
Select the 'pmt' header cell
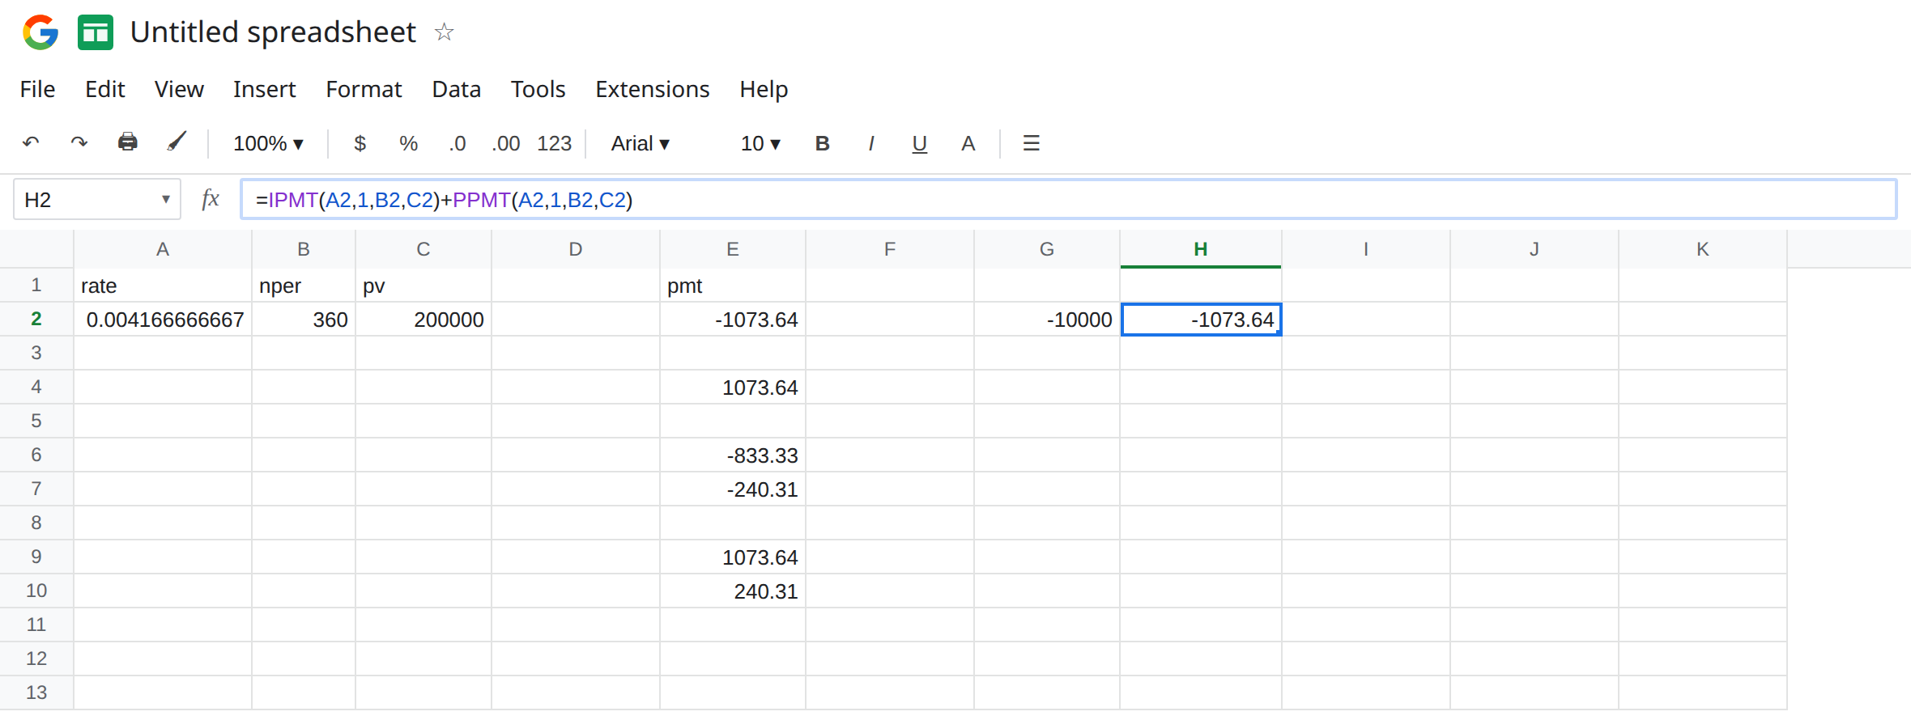coord(733,286)
